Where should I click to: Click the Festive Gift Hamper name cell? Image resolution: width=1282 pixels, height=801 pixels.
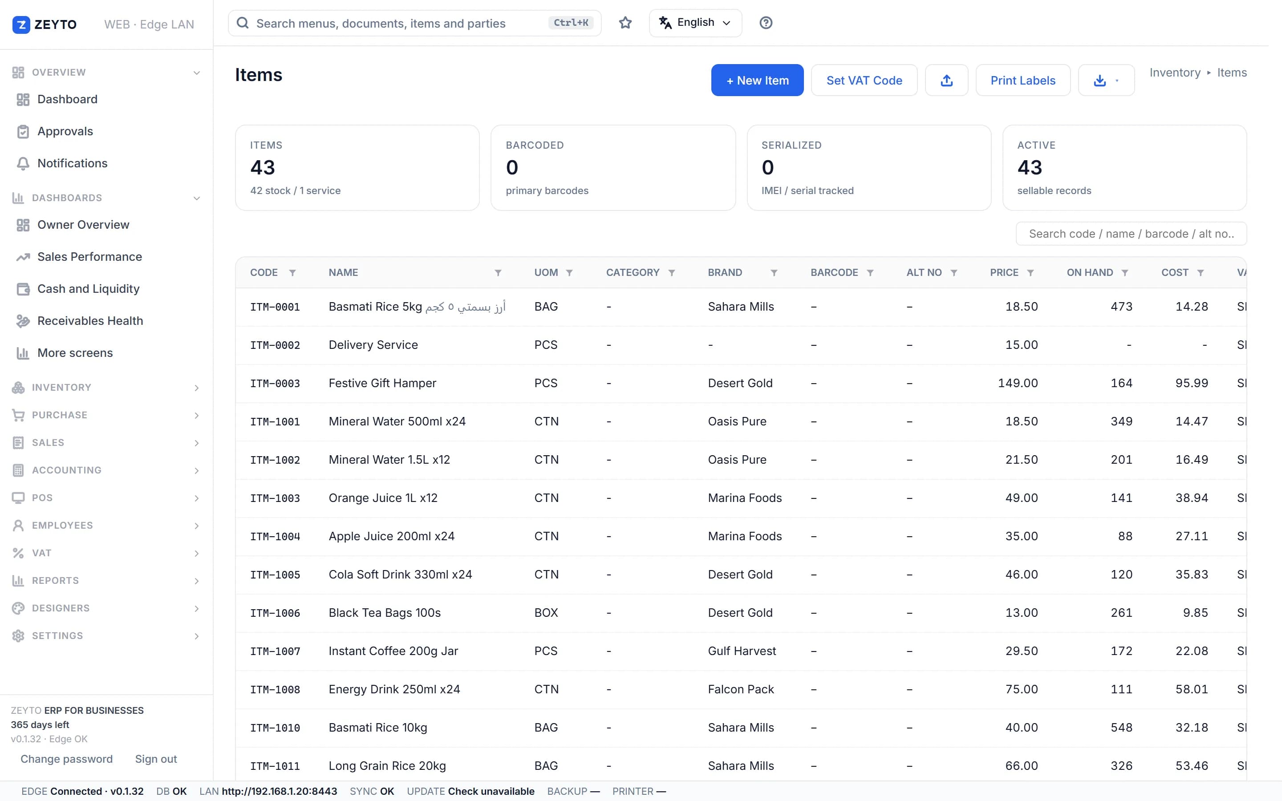pos(382,383)
